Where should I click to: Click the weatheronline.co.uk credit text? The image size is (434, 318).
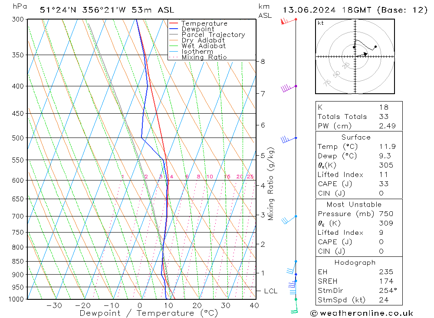pos(362,313)
